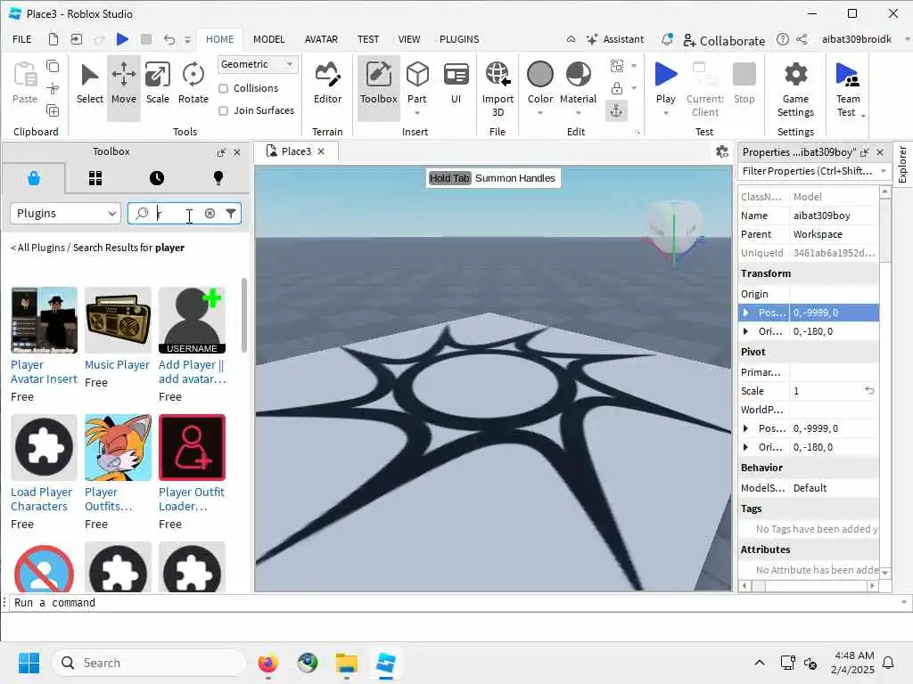
Task: Open the Terrain Editor
Action: coord(327,85)
